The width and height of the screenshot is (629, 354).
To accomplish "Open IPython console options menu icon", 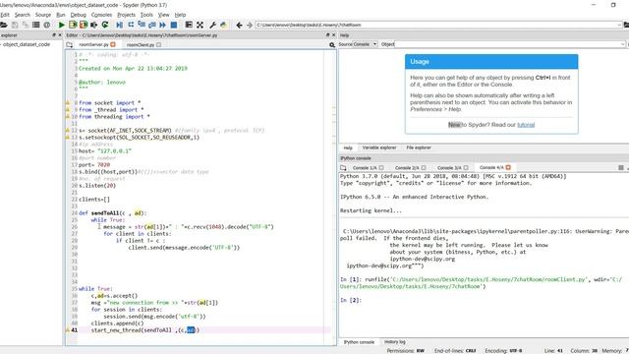I will [x=621, y=168].
